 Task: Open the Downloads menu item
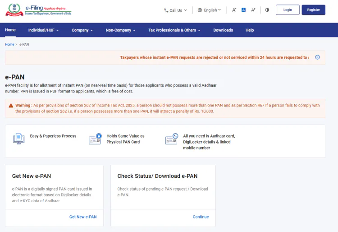pos(223,30)
